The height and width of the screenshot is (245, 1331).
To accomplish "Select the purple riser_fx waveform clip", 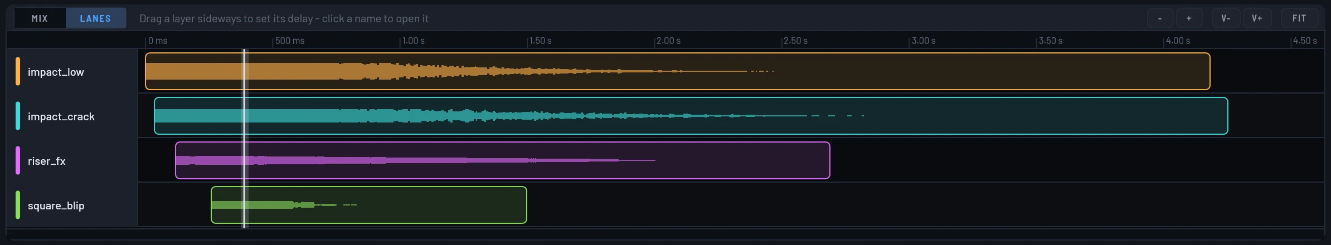I will point(502,160).
